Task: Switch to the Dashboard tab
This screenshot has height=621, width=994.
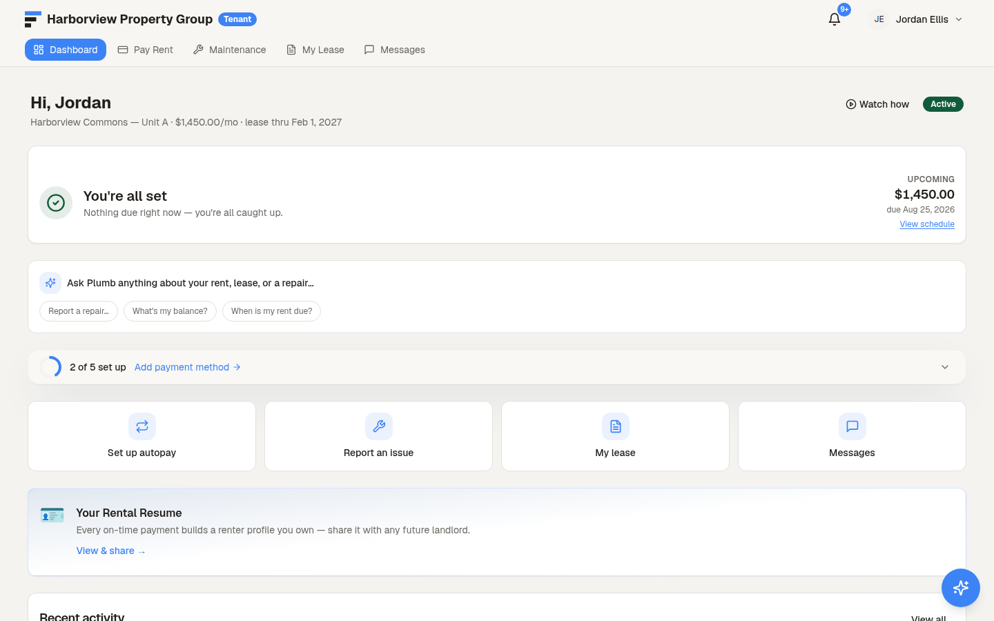Action: [66, 50]
